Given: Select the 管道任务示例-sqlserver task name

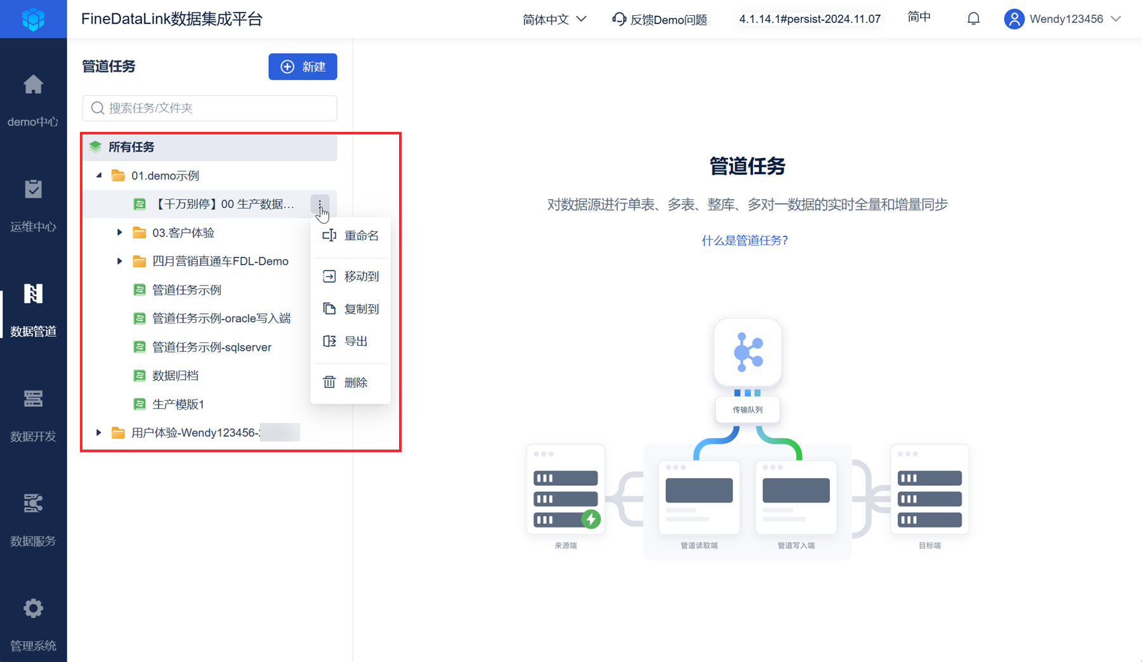Looking at the screenshot, I should click(x=212, y=347).
